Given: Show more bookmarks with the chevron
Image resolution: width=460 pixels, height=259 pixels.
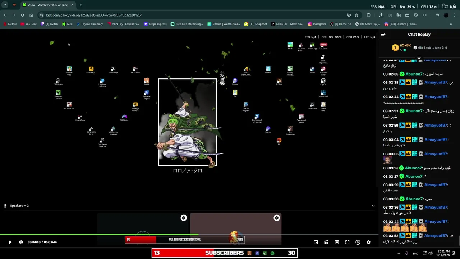Looking at the screenshot, I should click(x=451, y=24).
